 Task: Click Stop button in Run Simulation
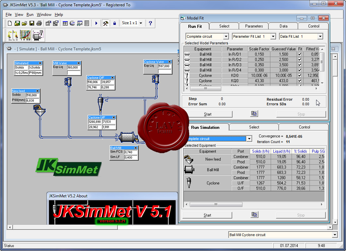coord(301,215)
